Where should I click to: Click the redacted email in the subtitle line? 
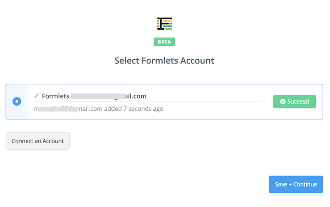coord(58,109)
